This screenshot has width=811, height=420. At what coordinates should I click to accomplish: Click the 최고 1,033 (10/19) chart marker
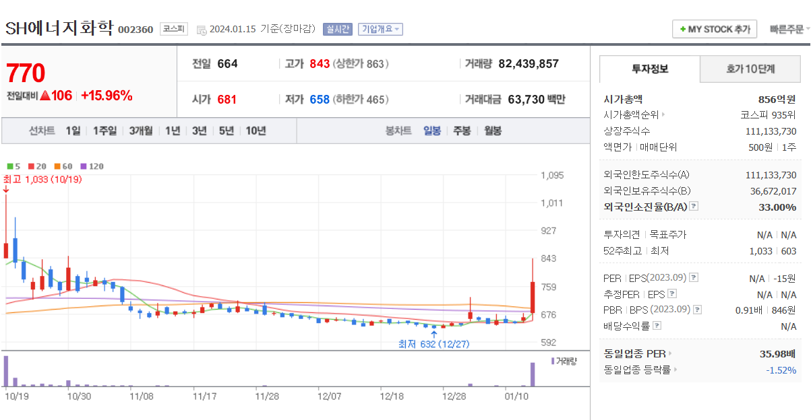[42, 179]
